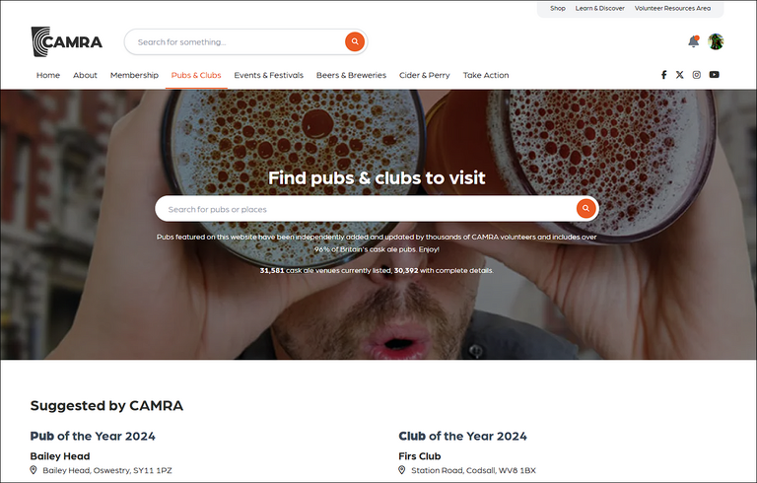Open the user profile avatar
The image size is (757, 483).
716,41
